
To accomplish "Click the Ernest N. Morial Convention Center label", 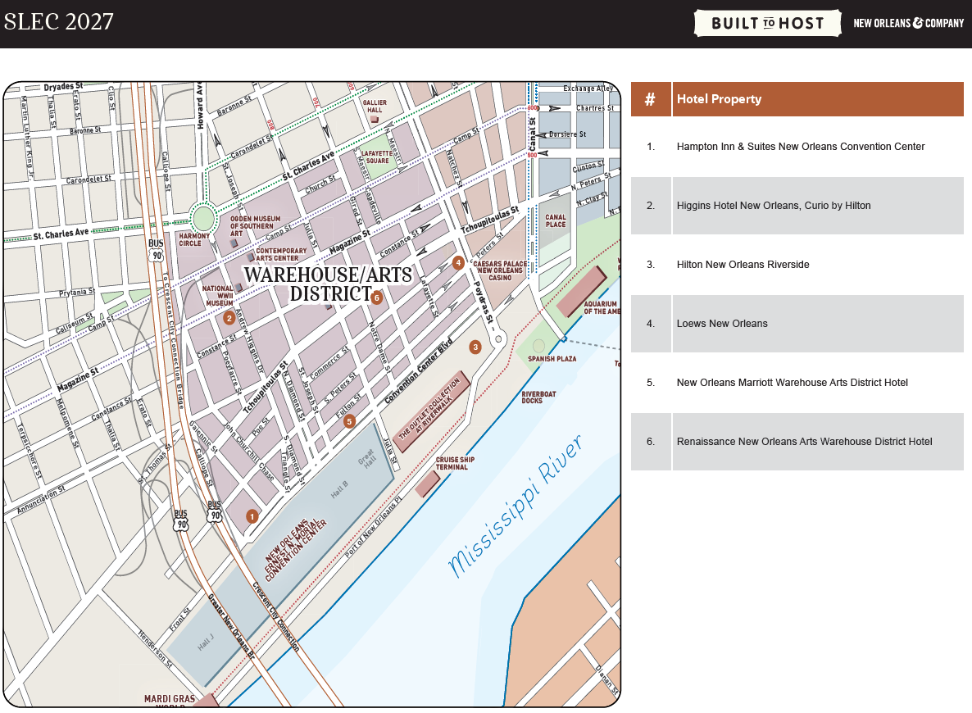I will (295, 549).
